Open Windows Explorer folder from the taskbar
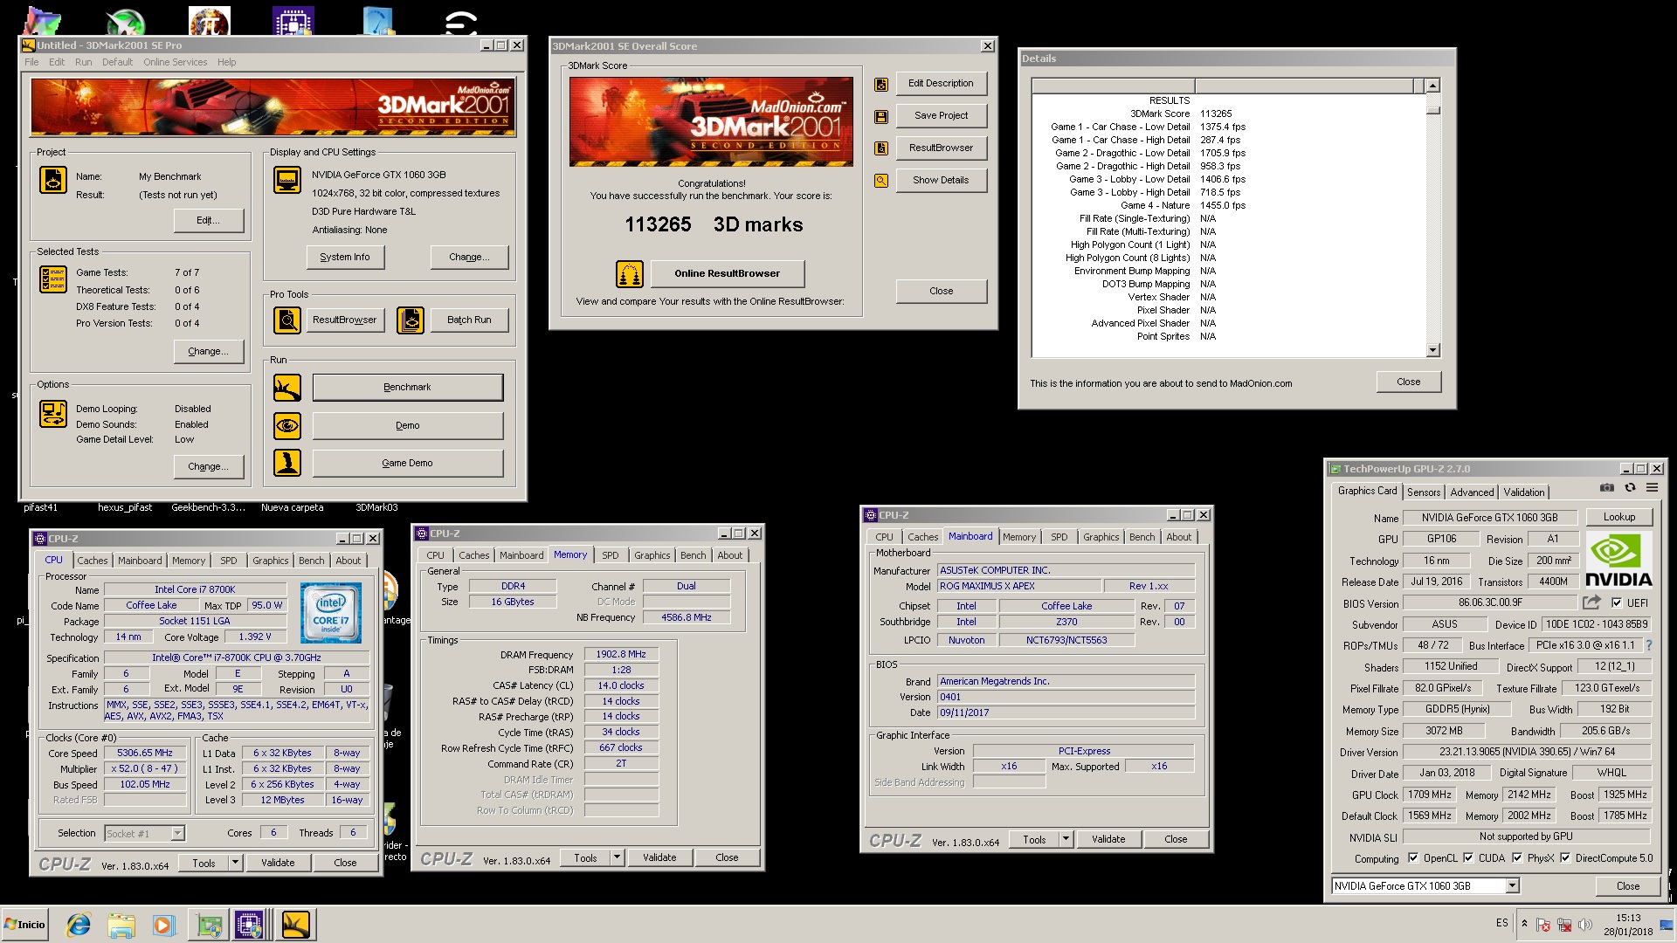Image resolution: width=1677 pixels, height=943 pixels. pos(121,925)
